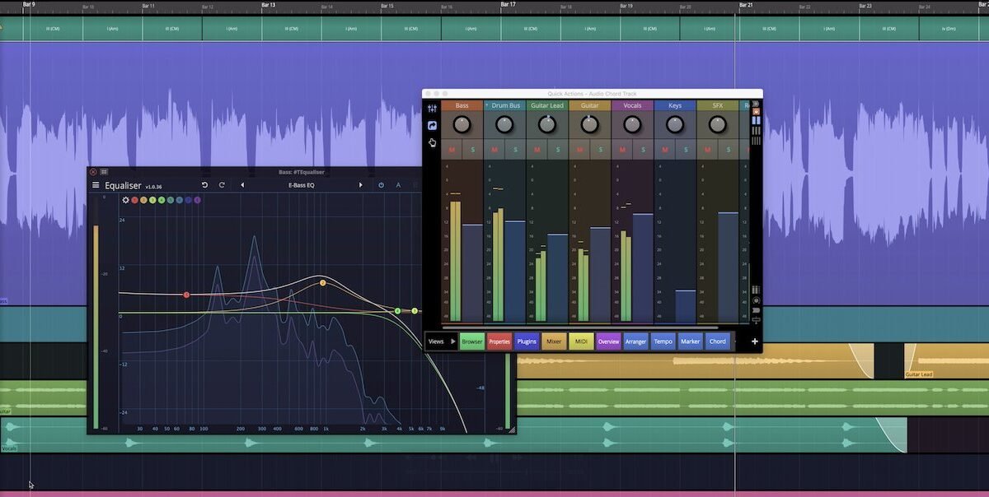Select the orange EQ band dot
Screen dimensions: 989x497
pyautogui.click(x=143, y=200)
